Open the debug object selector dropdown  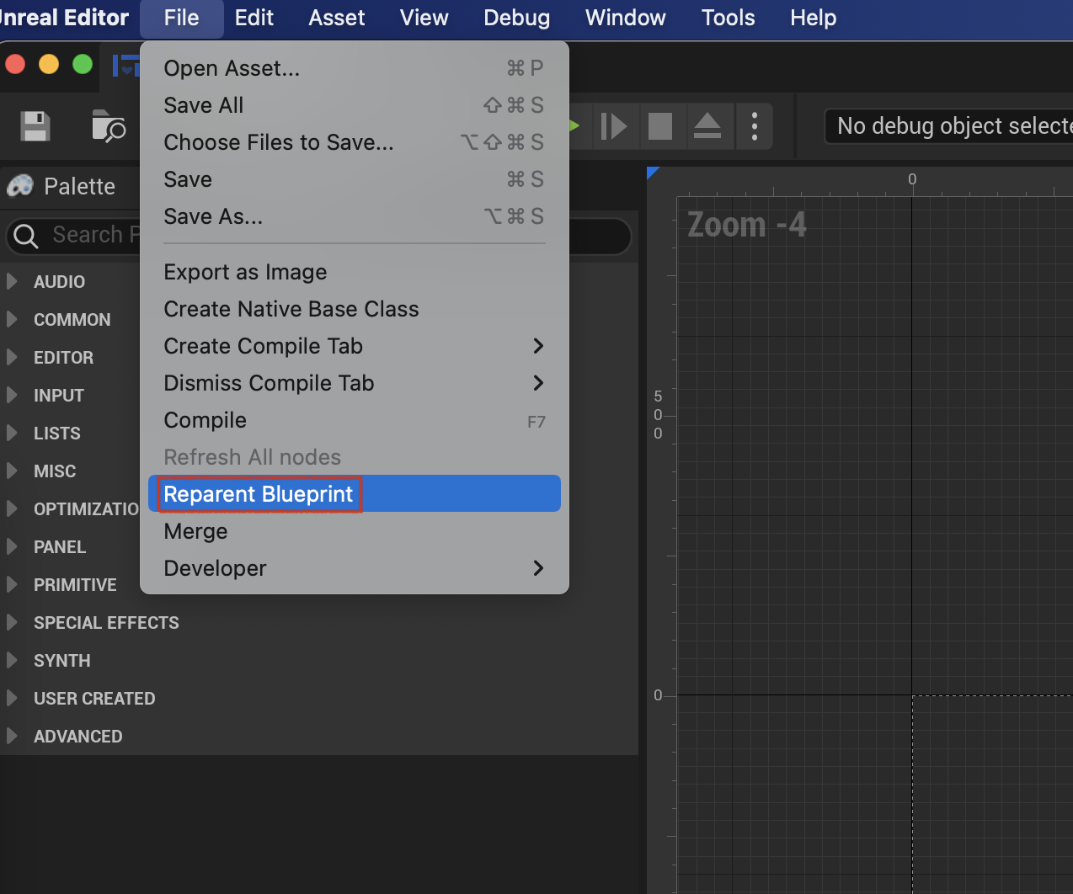[x=949, y=126]
